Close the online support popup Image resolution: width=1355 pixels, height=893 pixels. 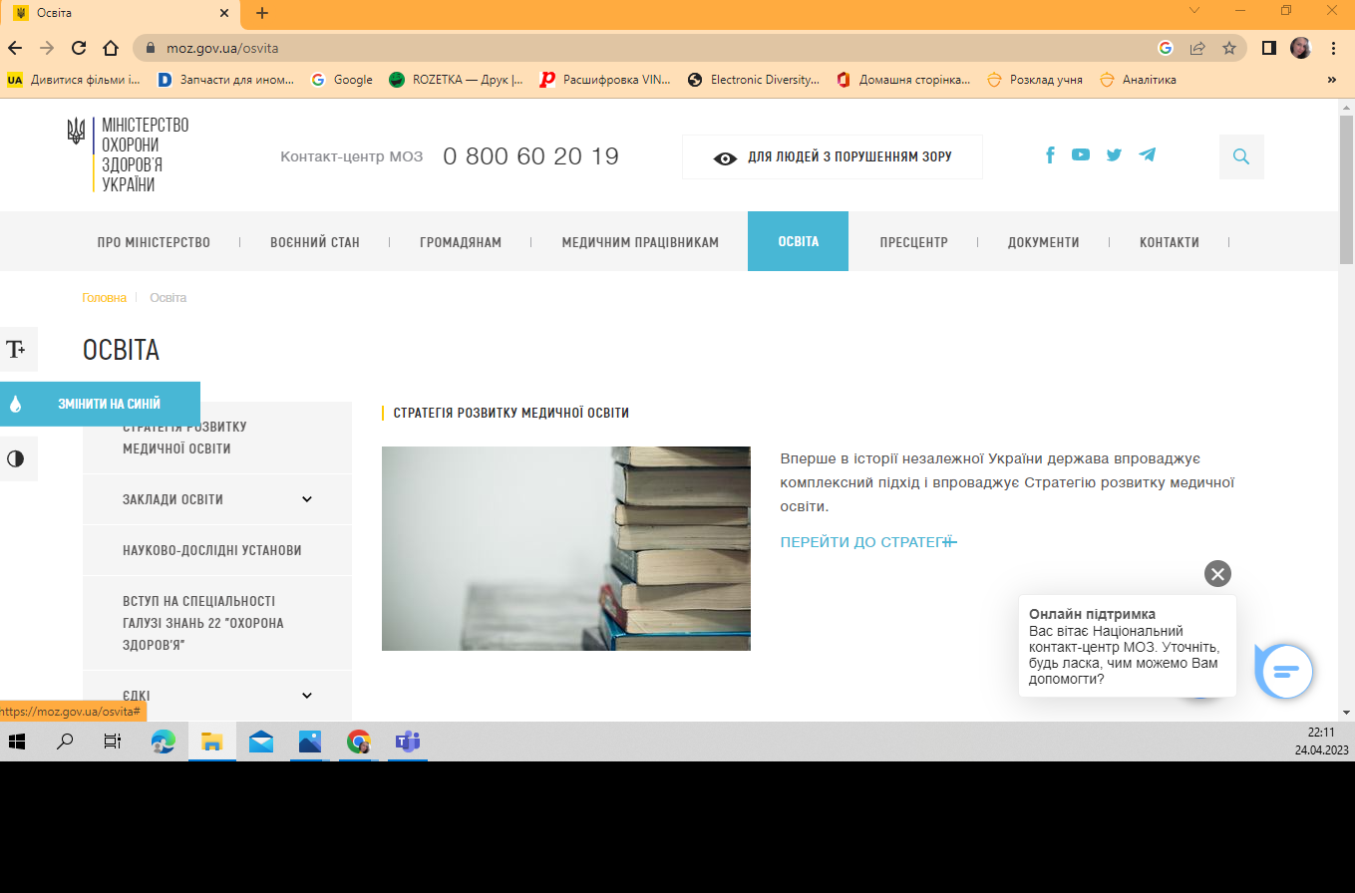coord(1217,574)
